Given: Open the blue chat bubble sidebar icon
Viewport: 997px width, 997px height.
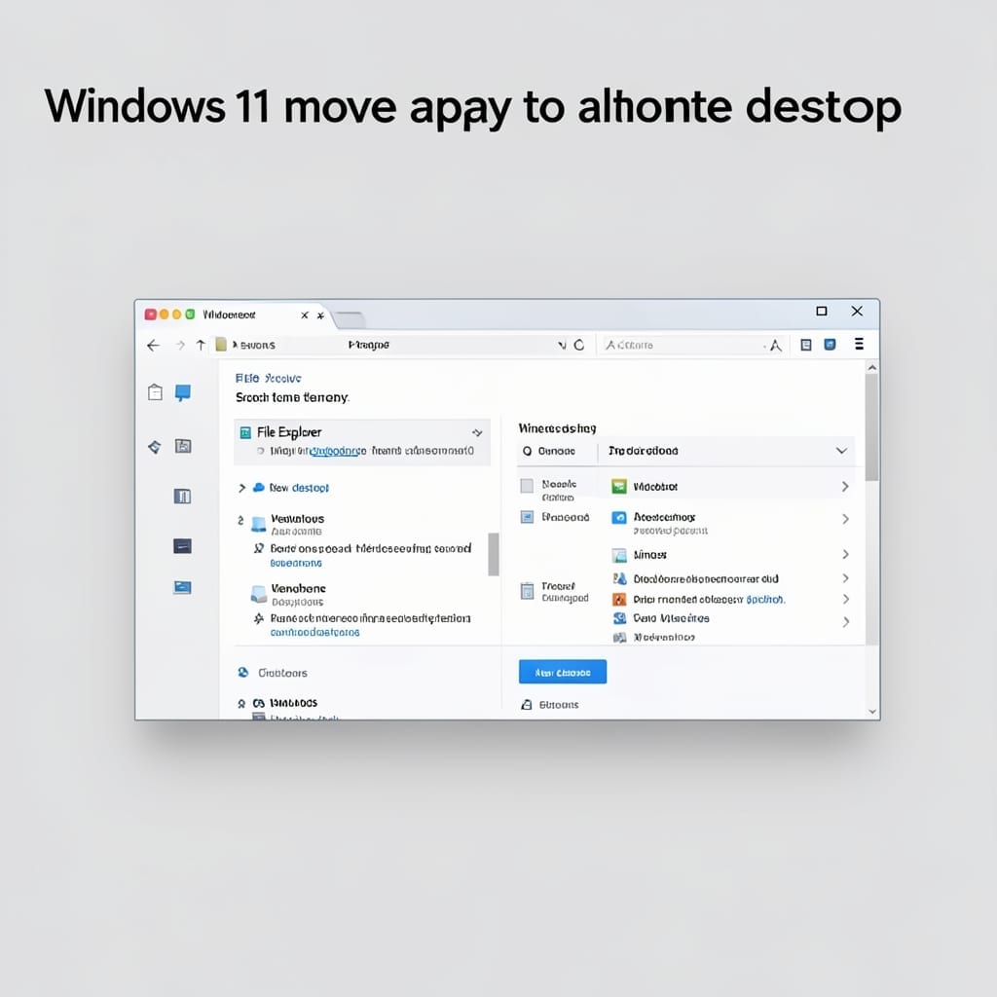Looking at the screenshot, I should click(183, 393).
